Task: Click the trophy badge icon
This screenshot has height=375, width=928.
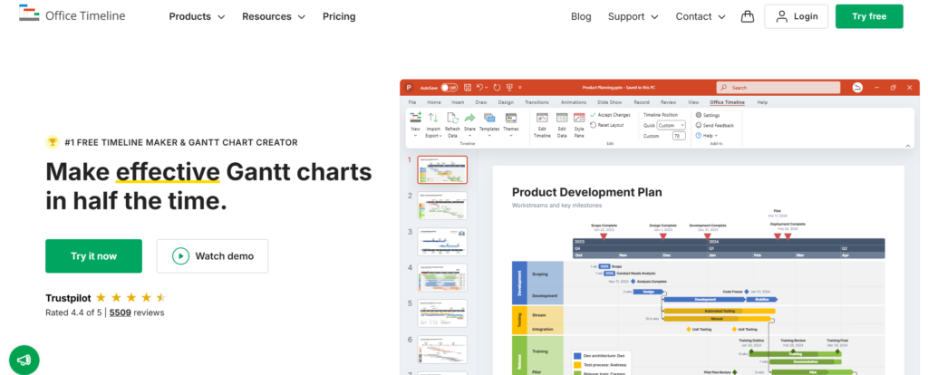Action: (x=53, y=142)
